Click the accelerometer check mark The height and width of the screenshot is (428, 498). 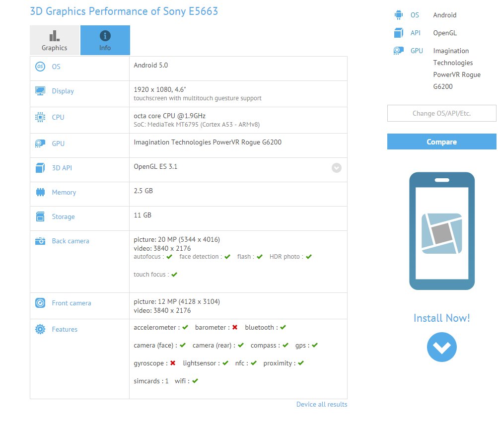click(x=185, y=327)
